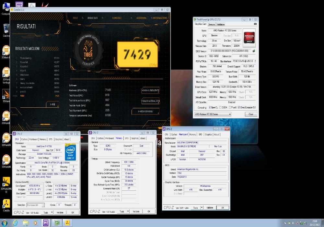Click Close button in GPU-Z
324x227 pixels.
251,114
